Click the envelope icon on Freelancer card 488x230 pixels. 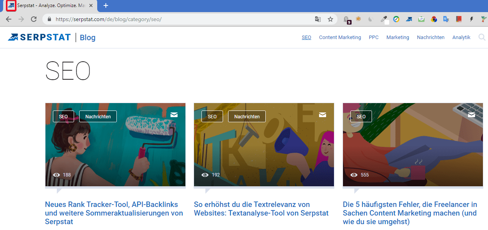pyautogui.click(x=472, y=114)
